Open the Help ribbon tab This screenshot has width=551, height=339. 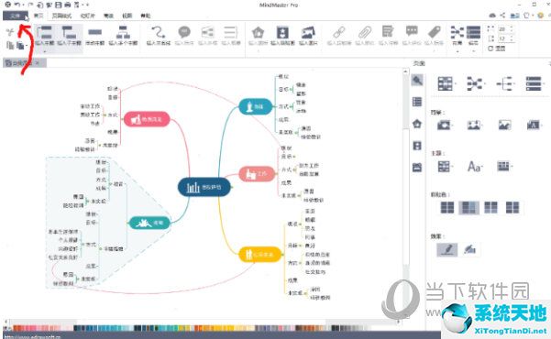[x=146, y=16]
